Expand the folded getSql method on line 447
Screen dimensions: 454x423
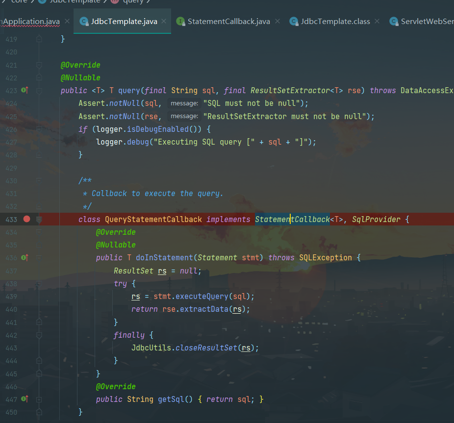pos(39,399)
